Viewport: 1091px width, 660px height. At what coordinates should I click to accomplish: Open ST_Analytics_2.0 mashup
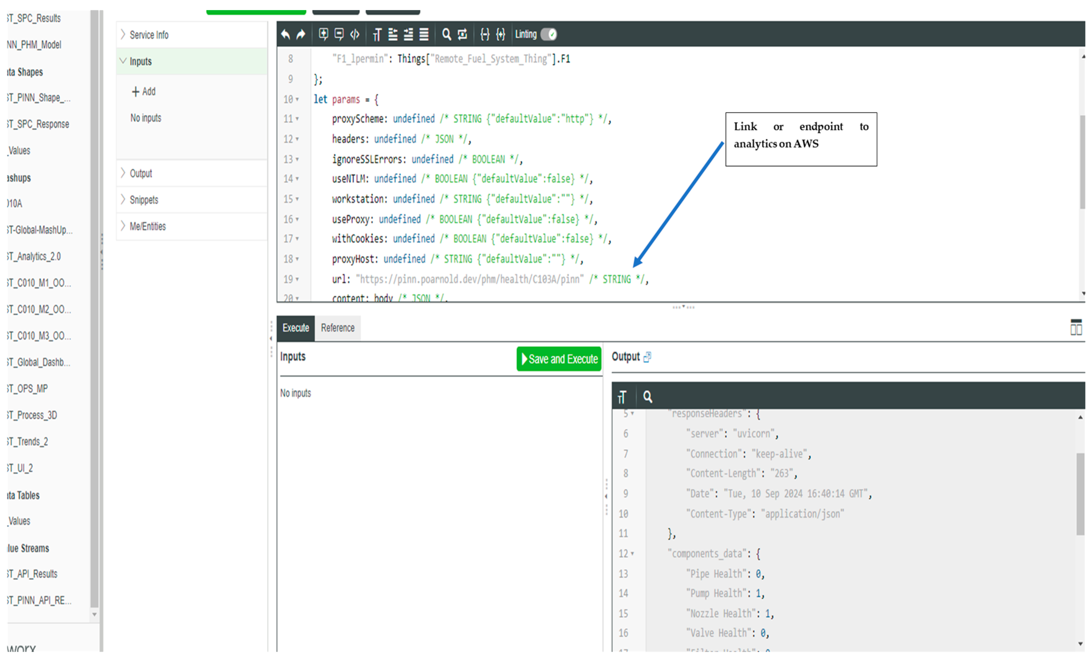pyautogui.click(x=34, y=256)
